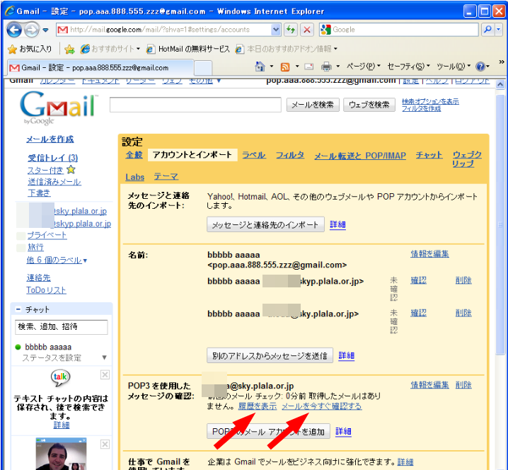Image resolution: width=508 pixels, height=470 pixels.
Task: Open おすすめサイト favorites bar item
Action: (110, 49)
